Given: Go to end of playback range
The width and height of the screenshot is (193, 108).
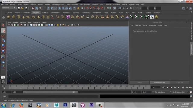Looking at the screenshot, I should point(190,88).
